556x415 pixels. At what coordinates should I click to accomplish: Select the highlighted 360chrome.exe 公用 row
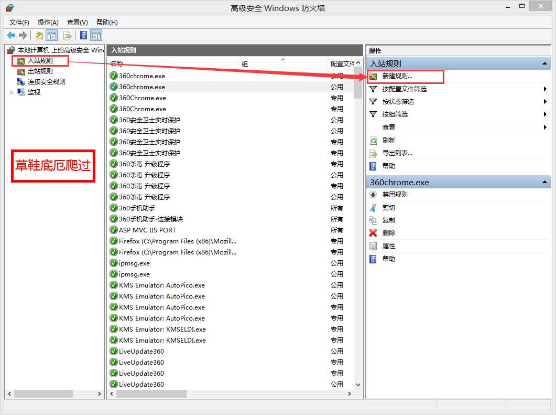pos(231,87)
